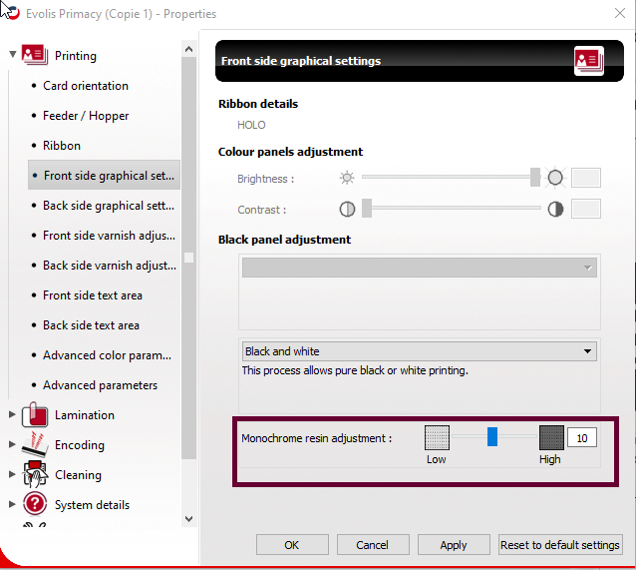Viewport: 636px width, 570px height.
Task: Click the sidebar scroll up arrow
Action: (188, 49)
